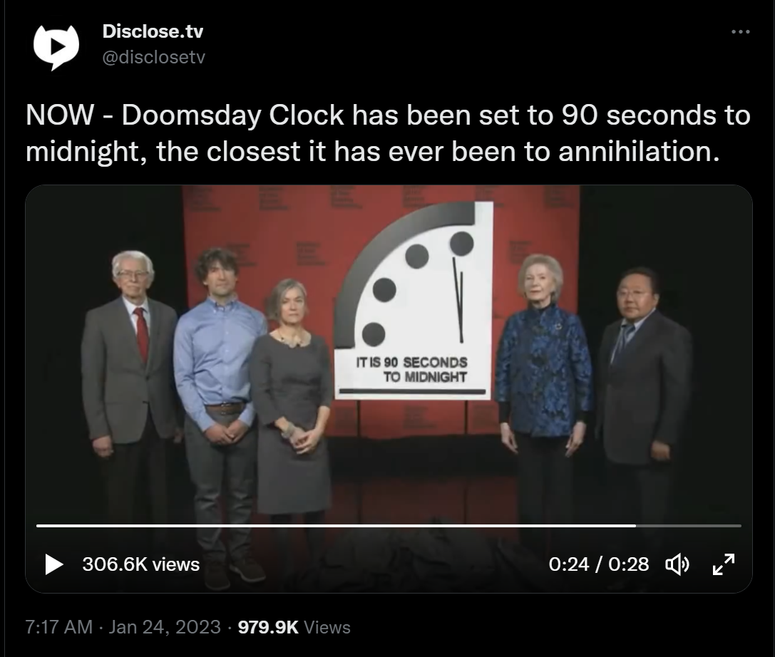The height and width of the screenshot is (657, 775).
Task: Open the Disclose.tv profile avatar
Action: (x=56, y=47)
